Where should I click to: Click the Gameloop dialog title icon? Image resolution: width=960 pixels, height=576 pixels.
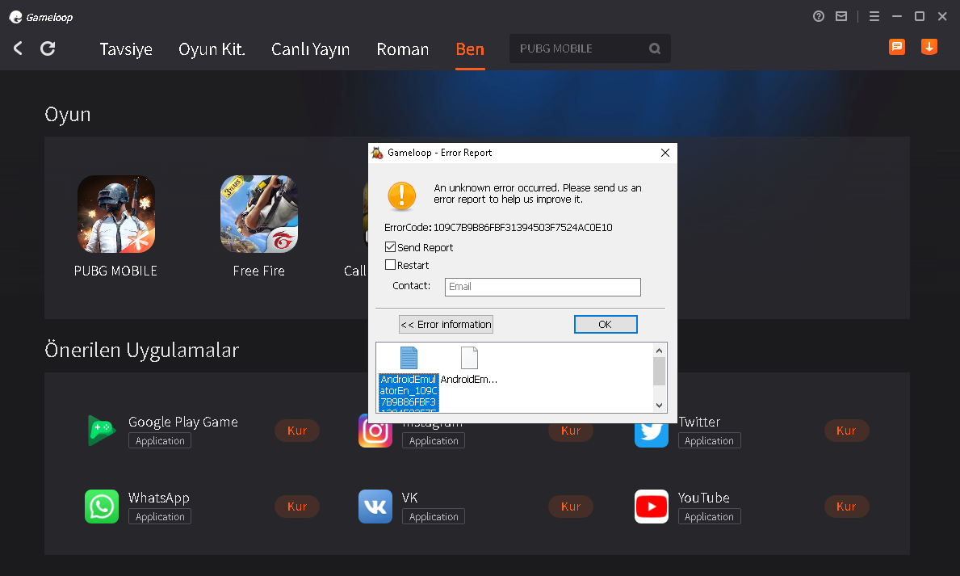pyautogui.click(x=378, y=153)
